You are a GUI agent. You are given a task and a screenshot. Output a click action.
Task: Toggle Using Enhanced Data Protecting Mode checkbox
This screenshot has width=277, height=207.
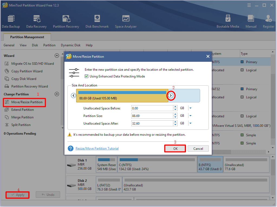point(87,76)
